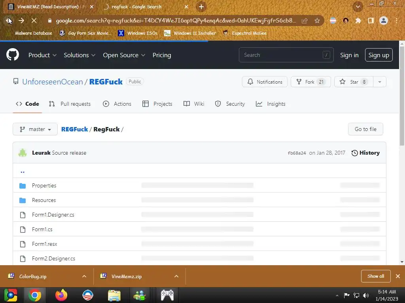Go back with the browser back arrow

pos(9,21)
